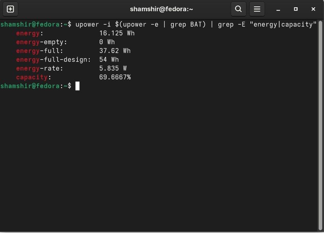Viewport: 324px width, 233px height.
Task: Click the "energy|capacity" grep pattern
Action: coord(283,24)
